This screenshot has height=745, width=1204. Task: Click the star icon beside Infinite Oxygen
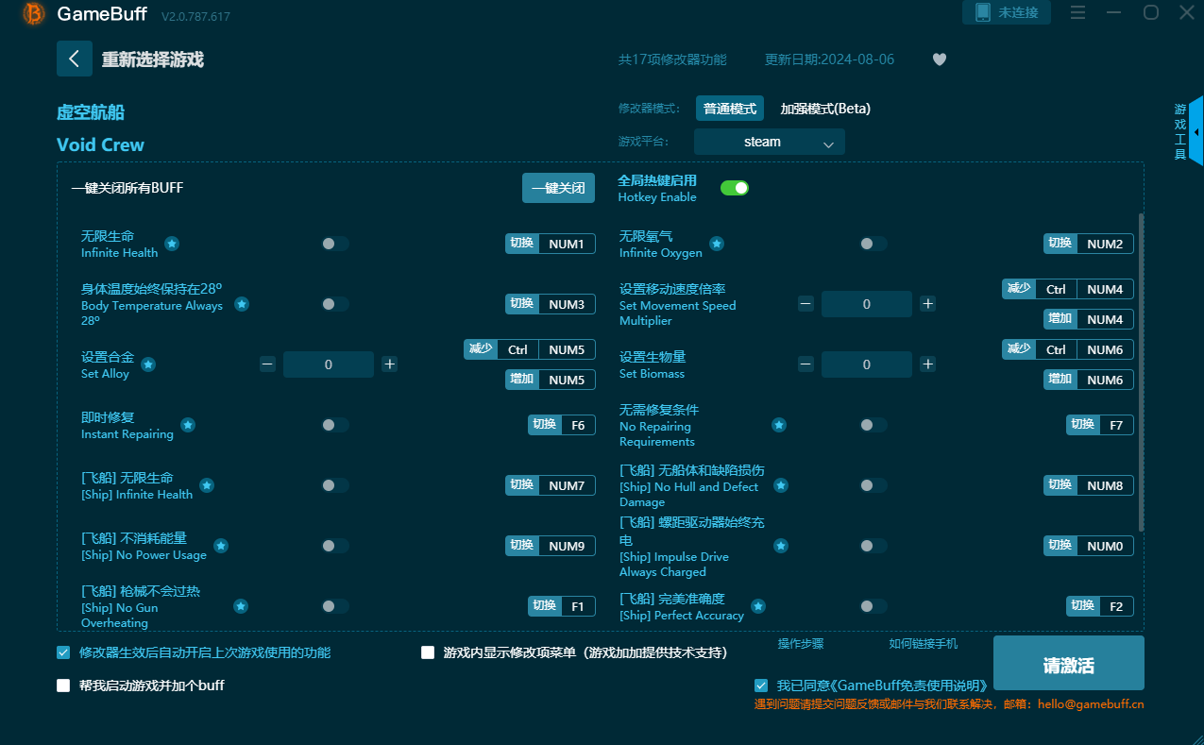(x=717, y=244)
